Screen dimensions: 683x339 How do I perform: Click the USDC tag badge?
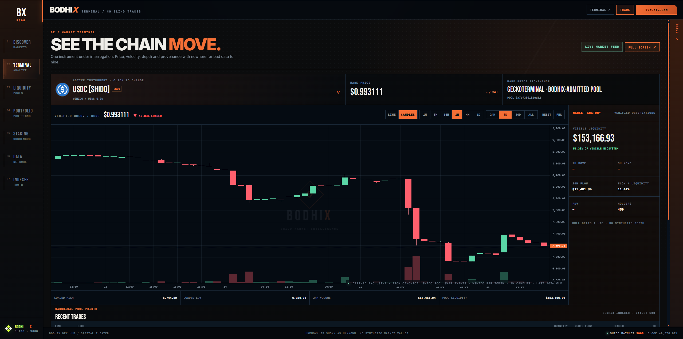(x=117, y=89)
